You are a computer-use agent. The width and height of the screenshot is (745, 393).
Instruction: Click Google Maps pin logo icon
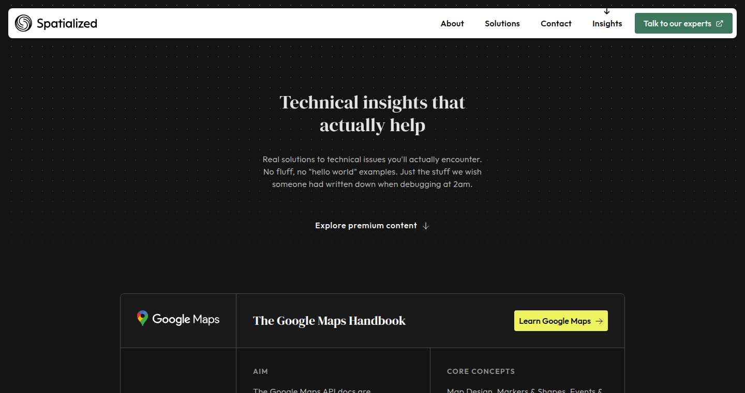[142, 319]
